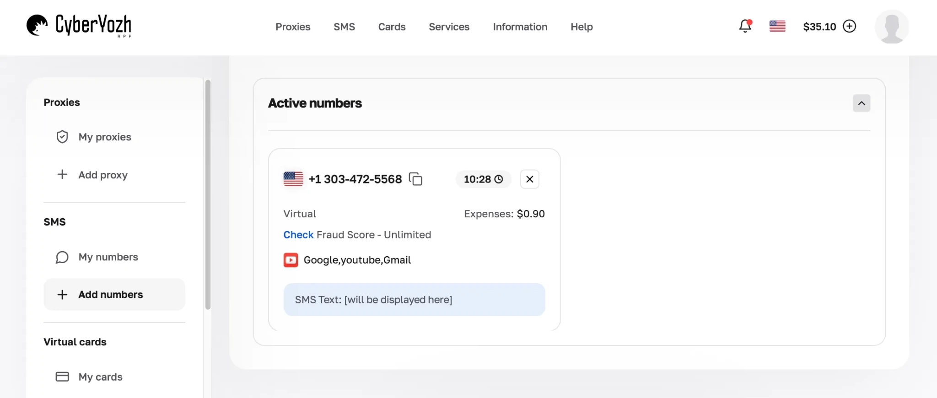The height and width of the screenshot is (398, 937).
Task: Click the YouTube service icon
Action: (x=291, y=260)
